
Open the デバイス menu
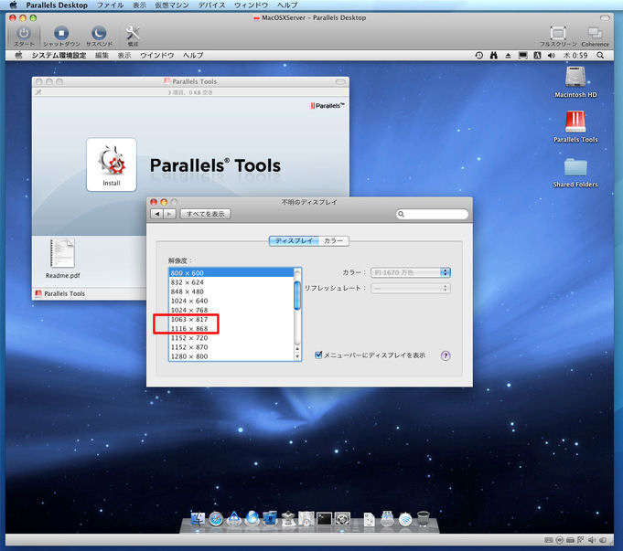click(x=211, y=5)
